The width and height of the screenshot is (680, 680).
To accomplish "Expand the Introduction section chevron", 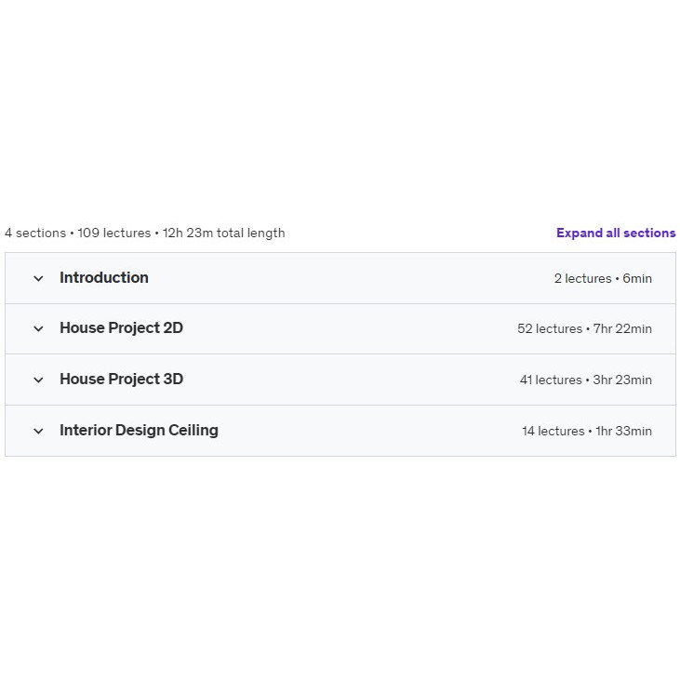I will (x=38, y=278).
